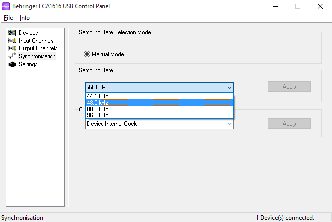Image resolution: width=332 pixels, height=222 pixels.
Task: Click the Settings icon in sidebar
Action: pyautogui.click(x=12, y=64)
